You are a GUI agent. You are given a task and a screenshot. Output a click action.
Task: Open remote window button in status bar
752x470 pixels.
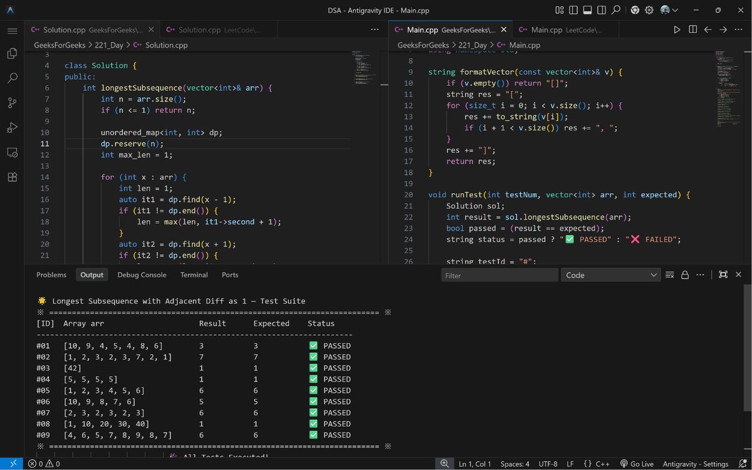tap(13, 464)
